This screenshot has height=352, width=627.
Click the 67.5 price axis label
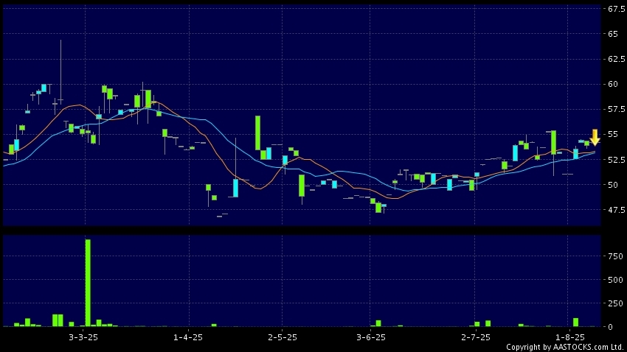pos(616,9)
